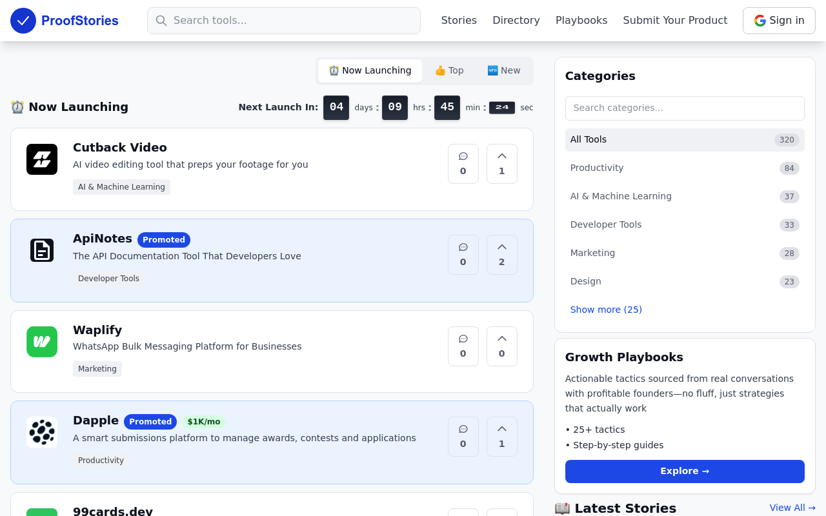This screenshot has width=826, height=516.
Task: Click the 09 hrs countdown box
Action: [x=395, y=108]
